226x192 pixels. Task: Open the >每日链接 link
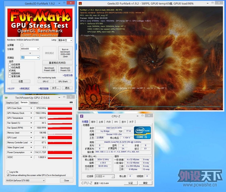click(x=43, y=88)
